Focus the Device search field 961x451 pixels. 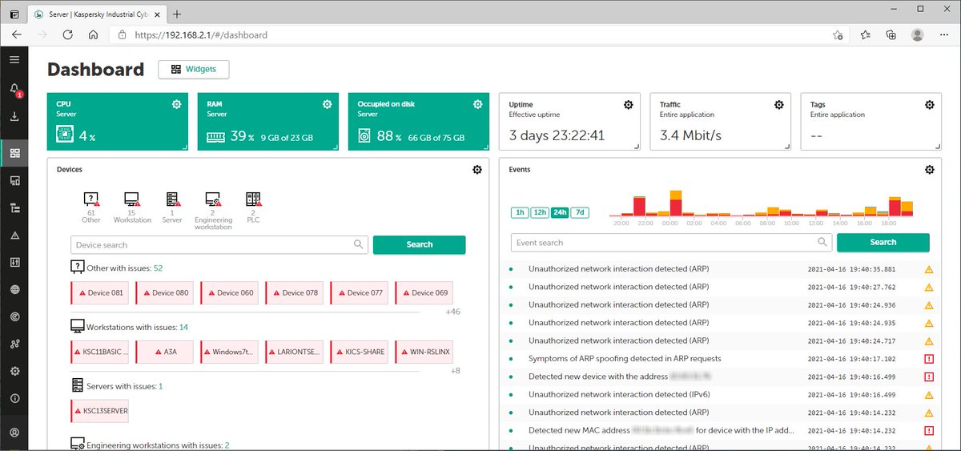[219, 245]
